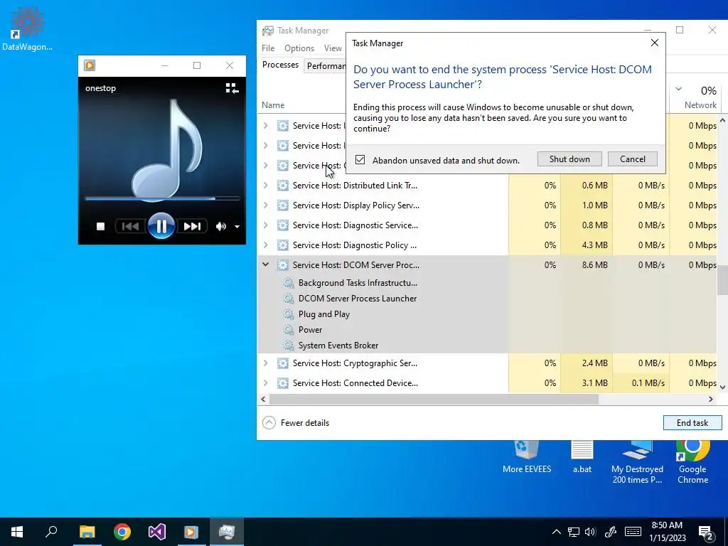
Task: Click gear icon of Distributed Link Tracking host
Action: (283, 186)
